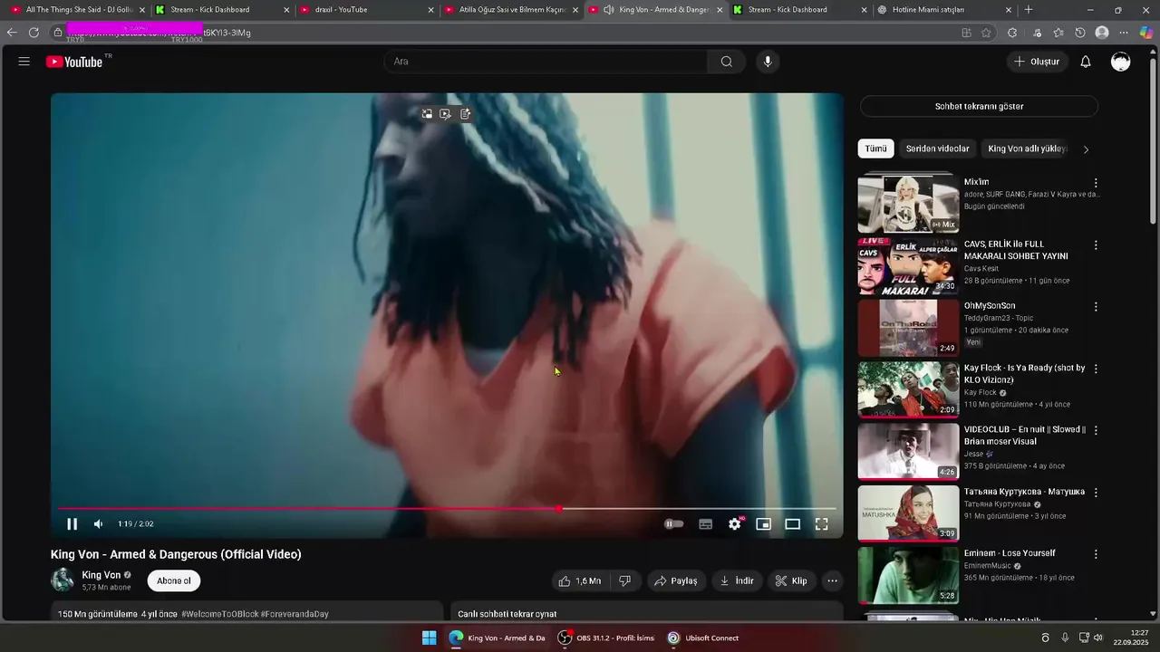Open Eminem - Lose Yourself thumbnail
This screenshot has height=652, width=1160.
pos(908,575)
